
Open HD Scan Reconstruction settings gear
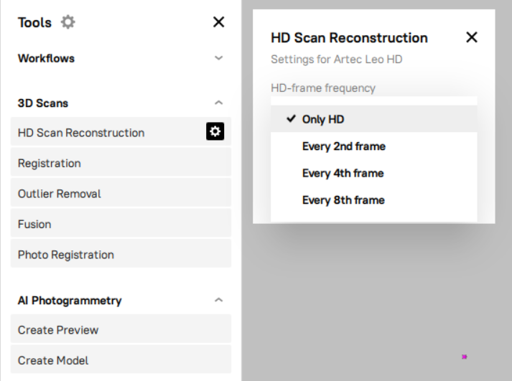coord(215,131)
